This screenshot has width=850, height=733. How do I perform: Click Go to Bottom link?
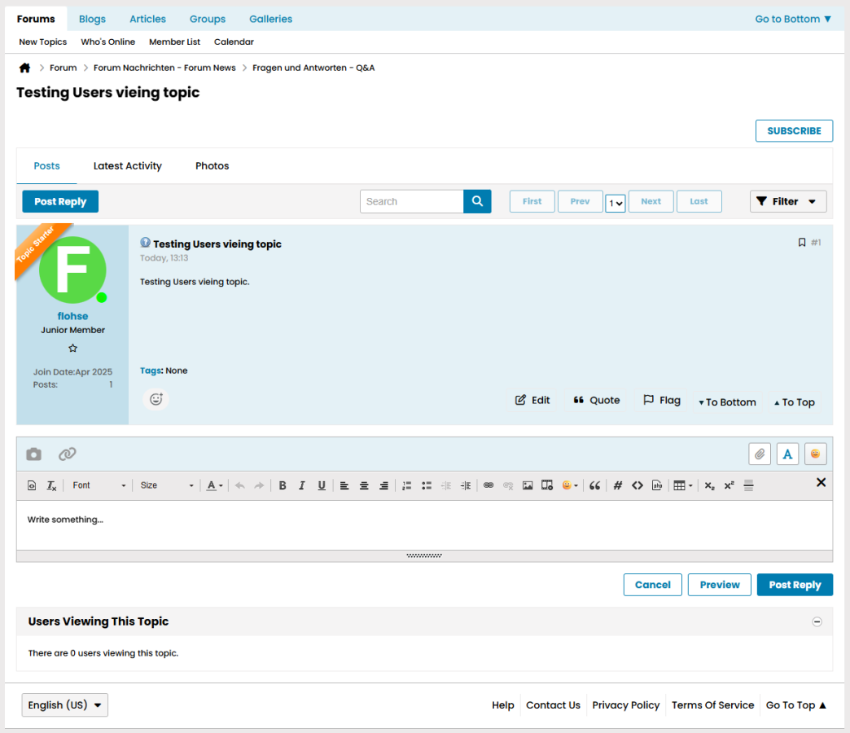click(x=792, y=19)
